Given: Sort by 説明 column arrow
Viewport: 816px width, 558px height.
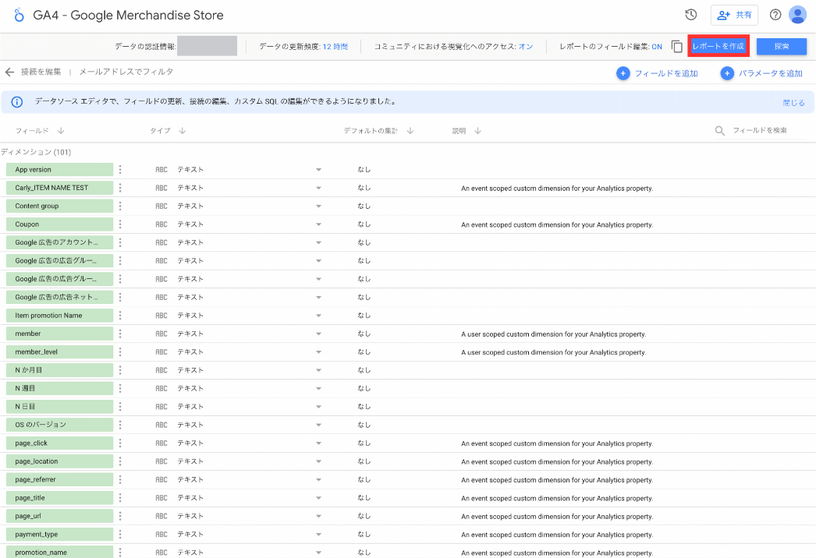Looking at the screenshot, I should pos(477,130).
